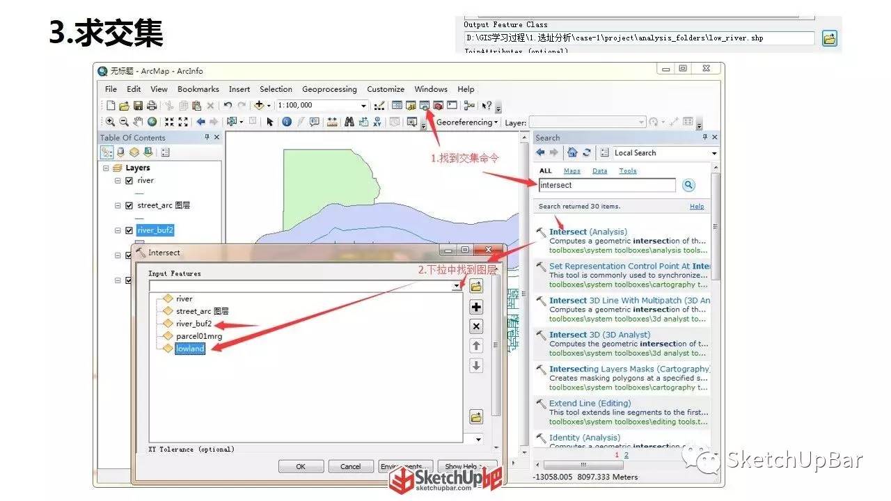Open the map scale 1:100,000 dropdown
This screenshot has height=501, width=891.
(363, 106)
